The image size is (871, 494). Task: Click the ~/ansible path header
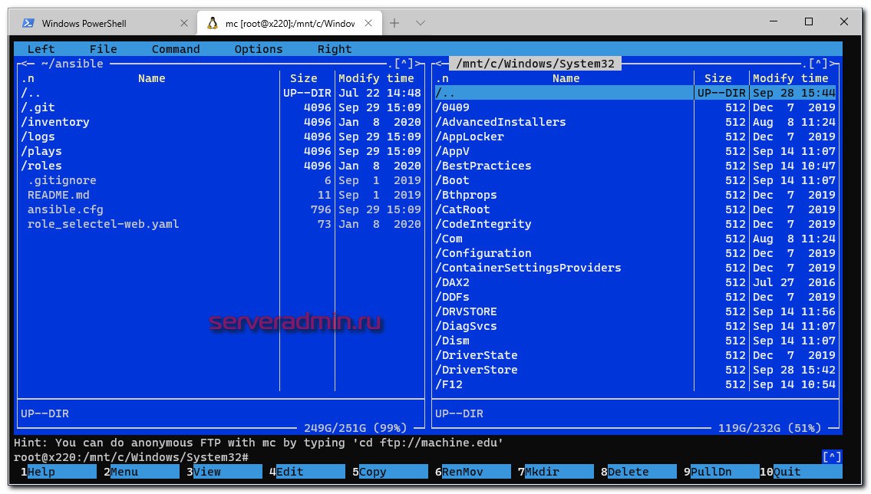pos(72,64)
